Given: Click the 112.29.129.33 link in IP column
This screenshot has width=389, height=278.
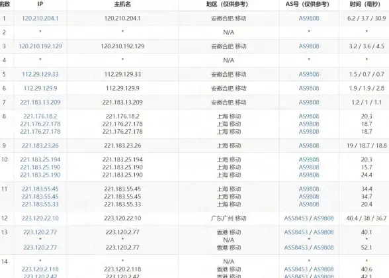Looking at the screenshot, I should [x=40, y=74].
